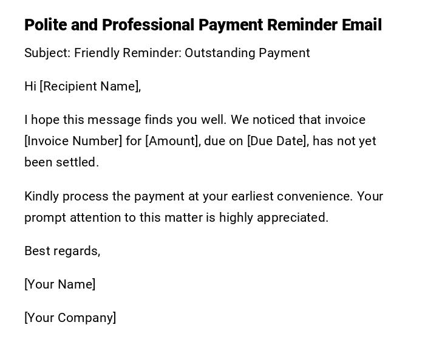The image size is (425, 356).
Task: Click the [Amount] placeholder
Action: 172,141
